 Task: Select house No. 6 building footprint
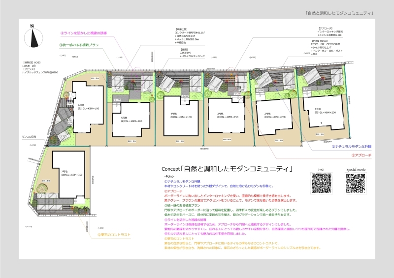85,106
